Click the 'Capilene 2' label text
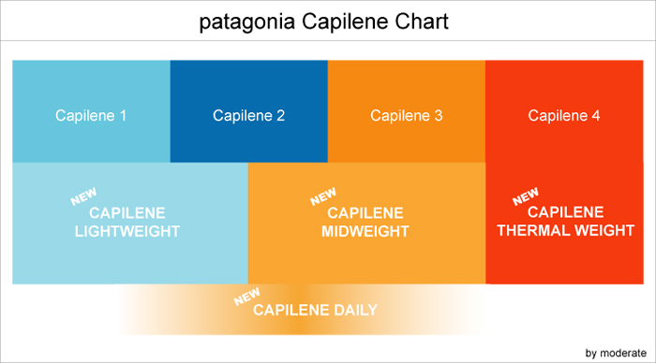 (249, 116)
